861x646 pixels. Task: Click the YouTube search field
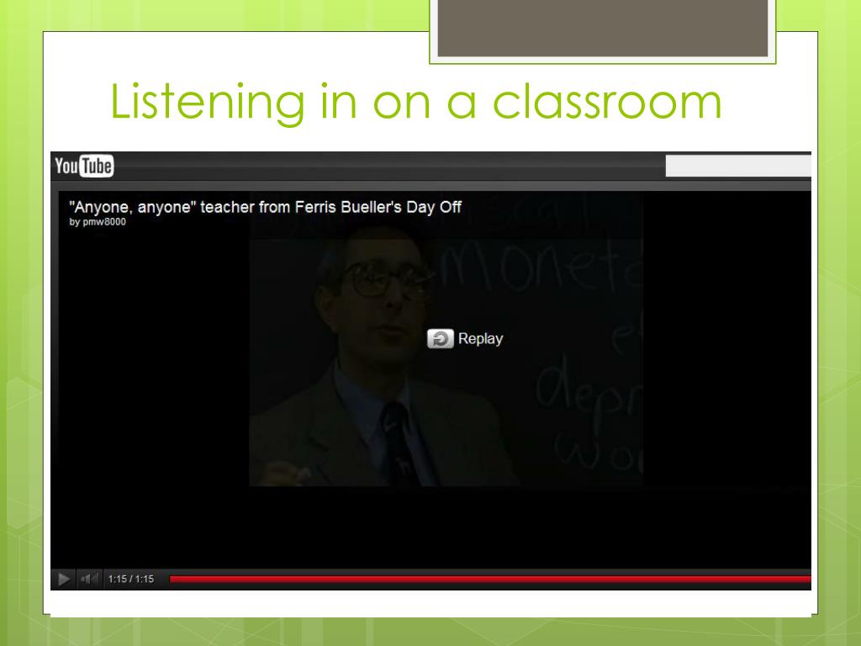click(738, 166)
